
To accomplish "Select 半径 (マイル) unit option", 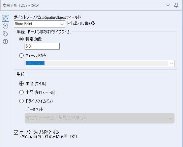I will 21,84.
